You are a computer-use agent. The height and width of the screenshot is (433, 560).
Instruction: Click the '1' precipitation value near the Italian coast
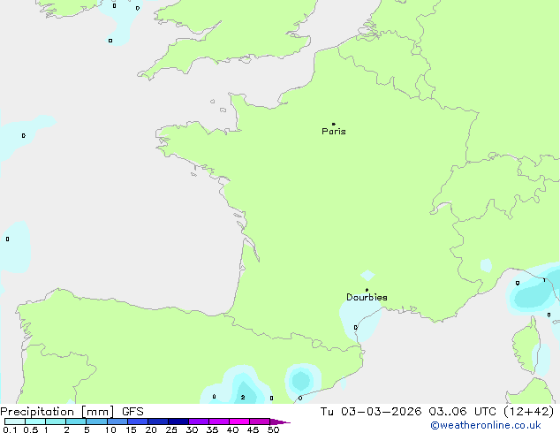(x=544, y=280)
